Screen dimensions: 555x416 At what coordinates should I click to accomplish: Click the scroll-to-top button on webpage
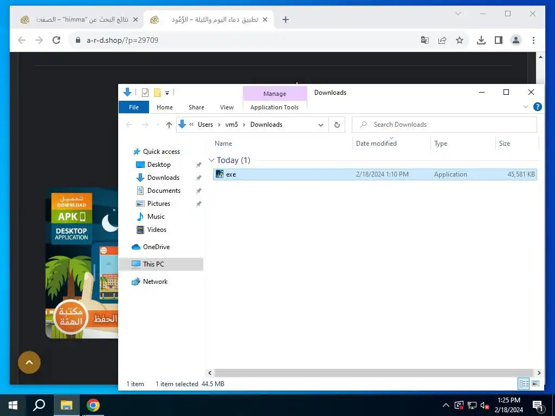29,362
